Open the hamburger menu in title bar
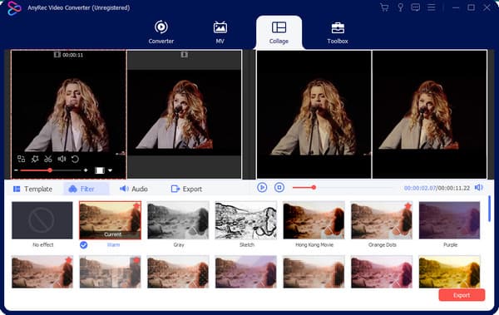The image size is (499, 315). pos(431,7)
